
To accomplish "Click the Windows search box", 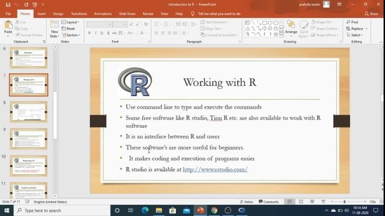I will click(62, 211).
